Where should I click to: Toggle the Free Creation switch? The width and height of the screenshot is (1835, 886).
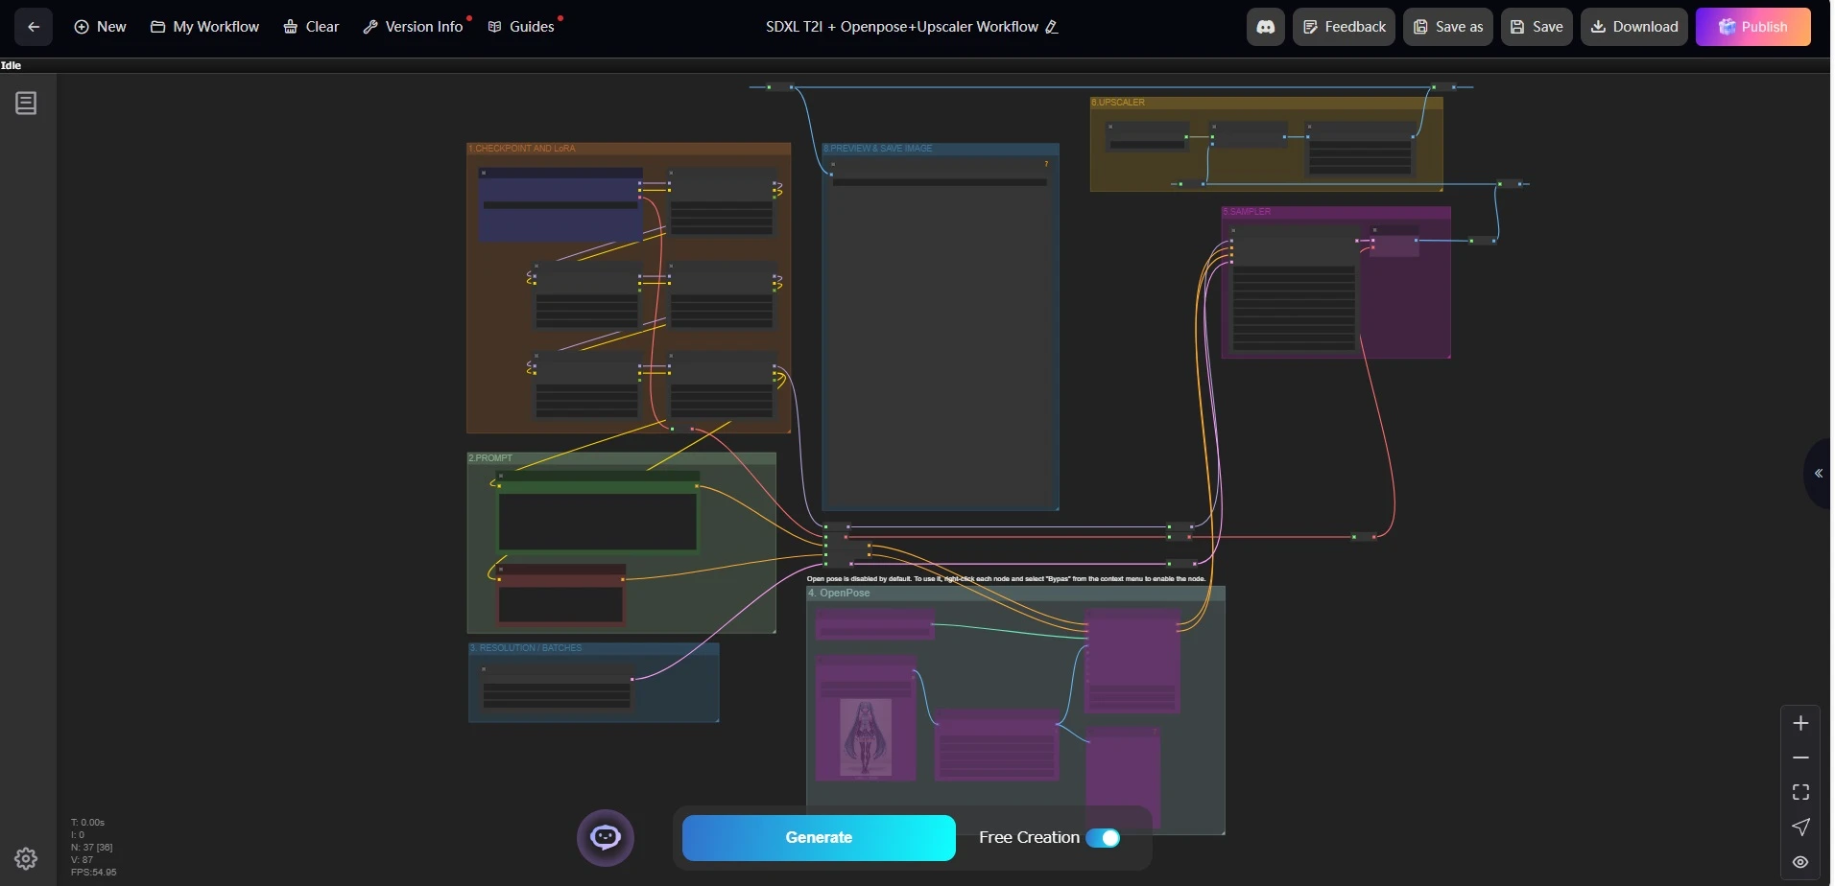(x=1103, y=837)
